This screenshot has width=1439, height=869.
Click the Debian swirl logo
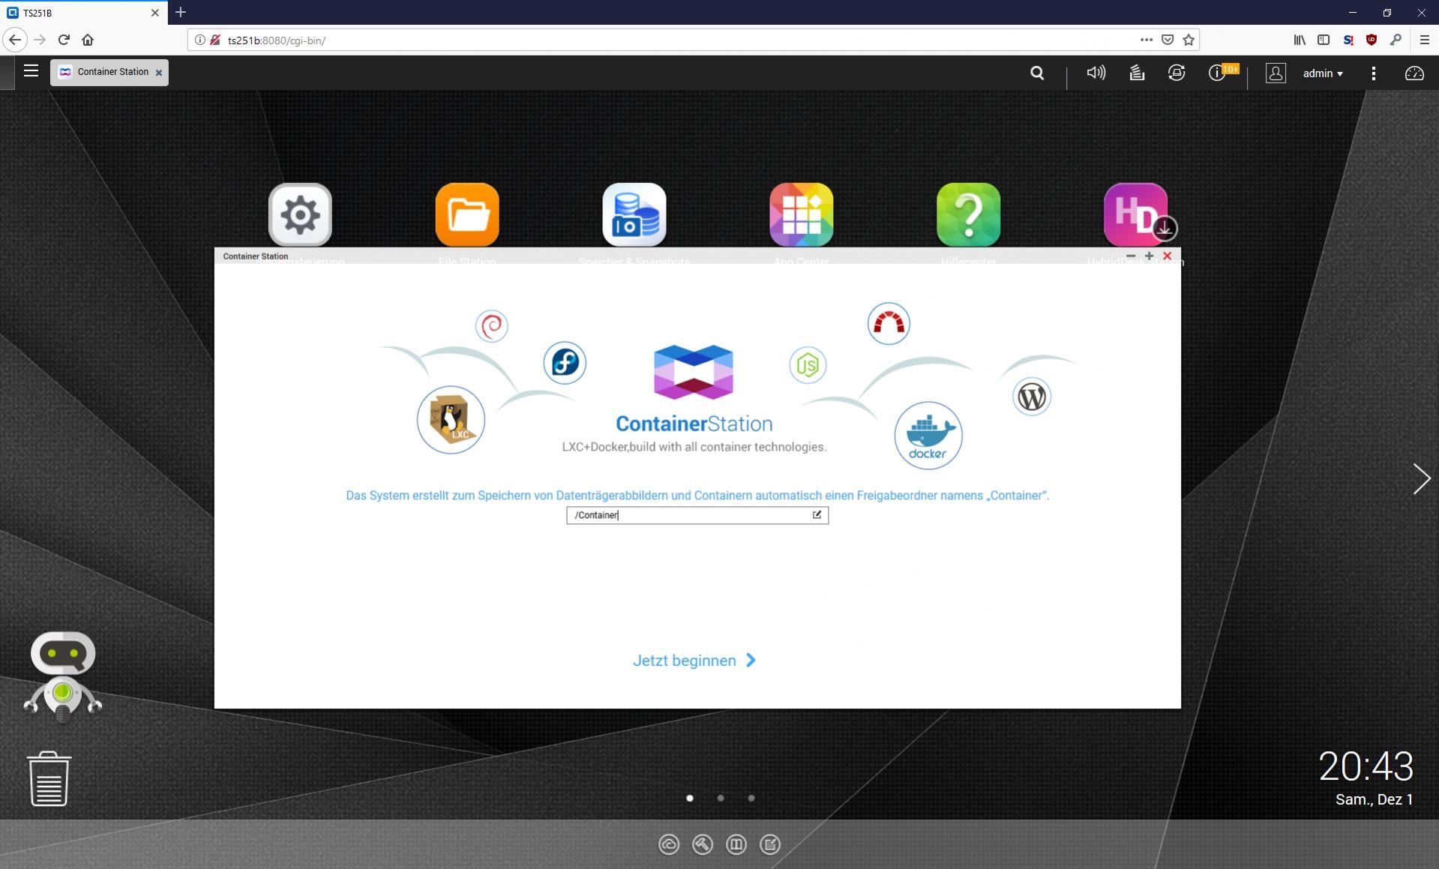click(x=492, y=326)
